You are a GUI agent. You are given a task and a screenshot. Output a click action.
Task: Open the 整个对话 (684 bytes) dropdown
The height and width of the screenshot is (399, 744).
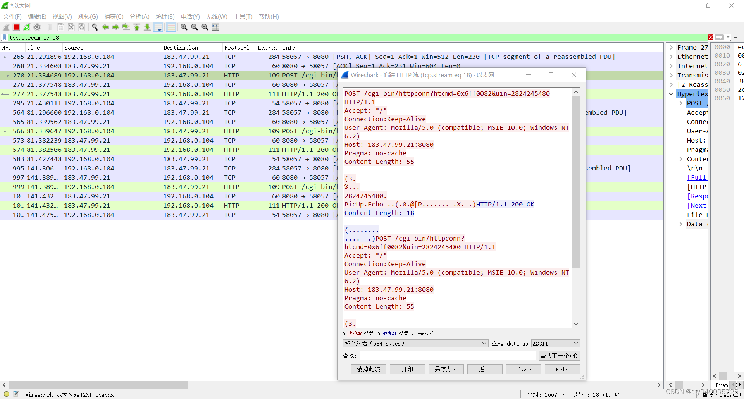pos(415,344)
